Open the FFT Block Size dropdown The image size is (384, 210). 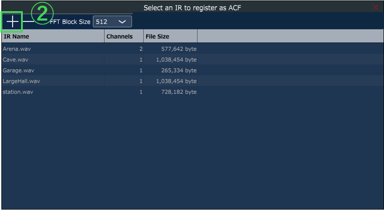(112, 21)
